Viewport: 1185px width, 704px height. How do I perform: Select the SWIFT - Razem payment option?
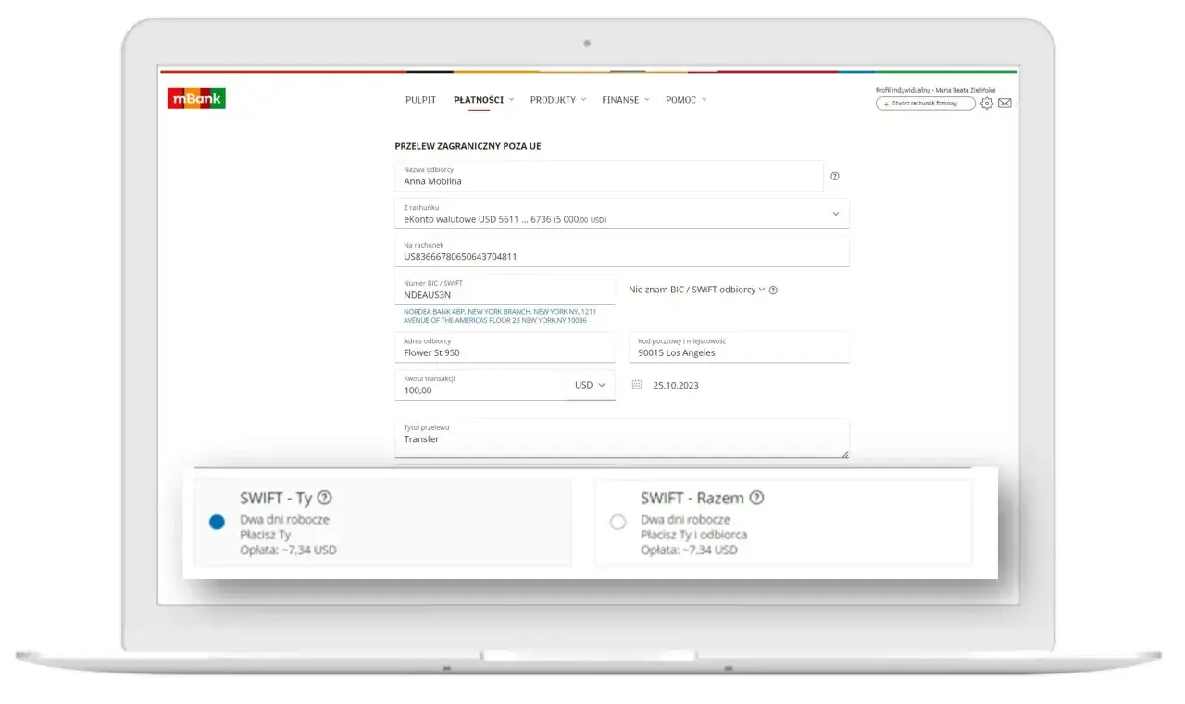pyautogui.click(x=617, y=521)
